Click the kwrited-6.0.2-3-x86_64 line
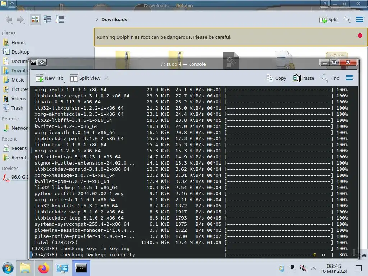This screenshot has height=276, width=368. point(191,126)
